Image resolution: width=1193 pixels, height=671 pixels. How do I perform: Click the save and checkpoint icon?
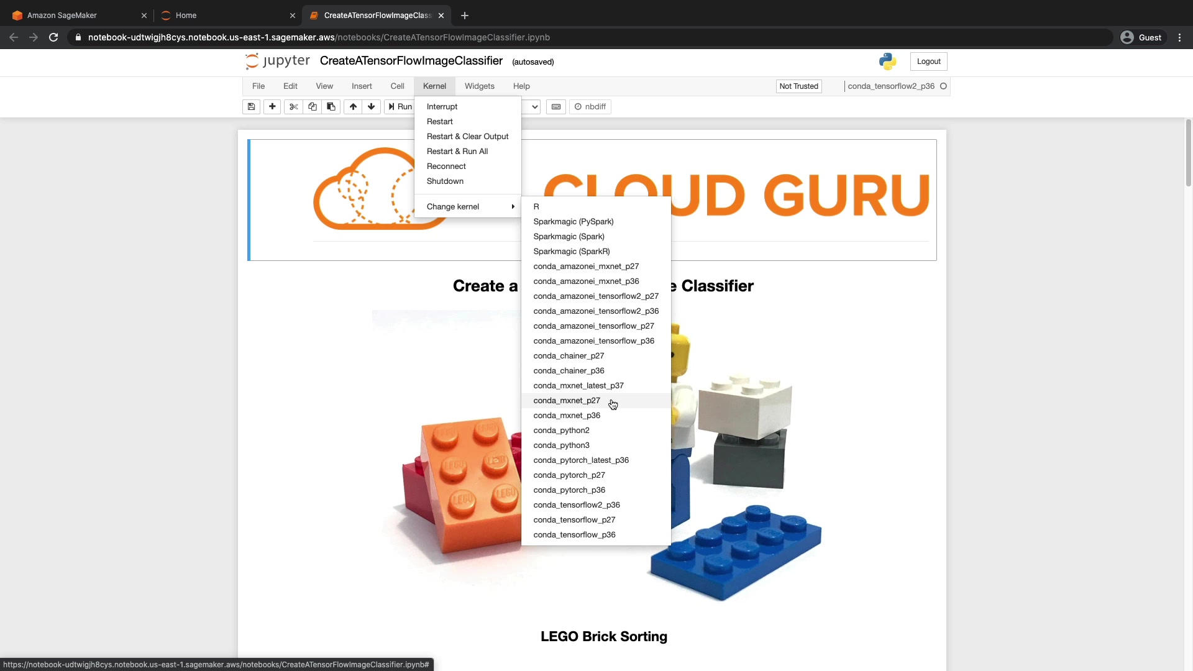pyautogui.click(x=251, y=107)
